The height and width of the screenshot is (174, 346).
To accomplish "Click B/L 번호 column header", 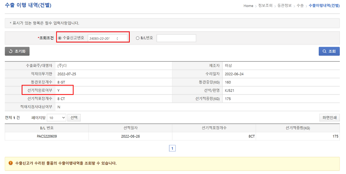I will click(x=47, y=128).
